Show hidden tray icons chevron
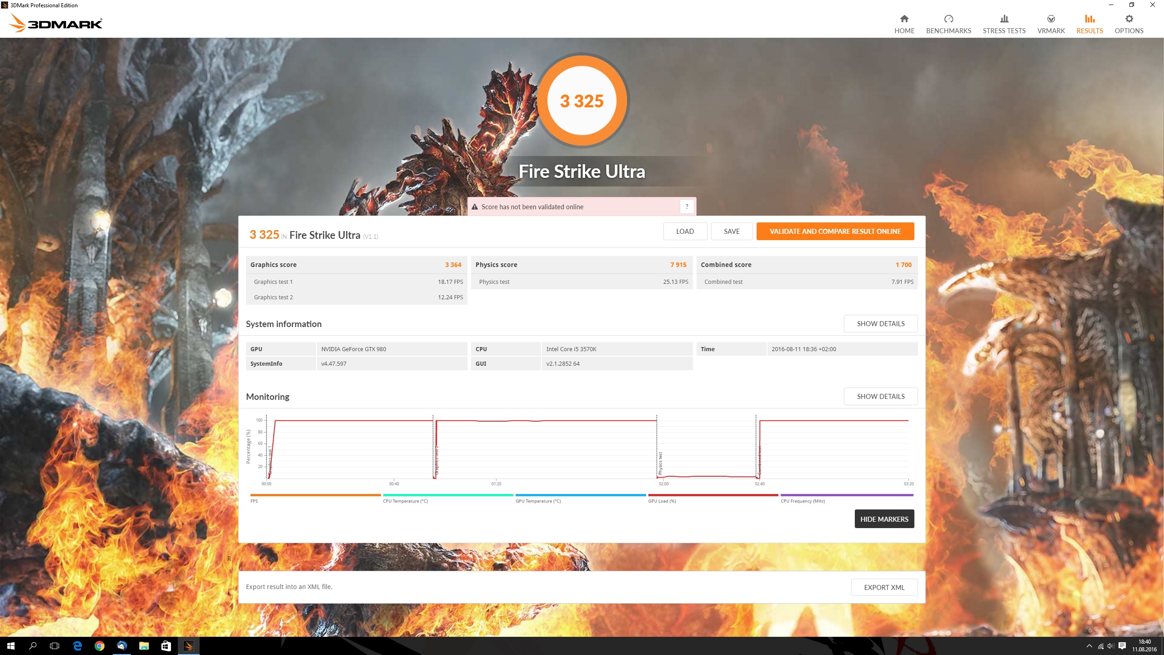The width and height of the screenshot is (1164, 655). (x=1089, y=646)
